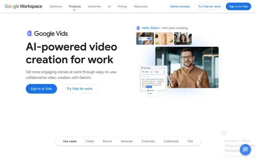Click the highlighted word in transcript text

(149, 87)
